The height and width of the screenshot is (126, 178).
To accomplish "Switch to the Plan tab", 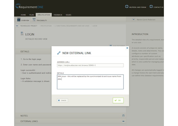I will pyautogui.click(x=32, y=15).
